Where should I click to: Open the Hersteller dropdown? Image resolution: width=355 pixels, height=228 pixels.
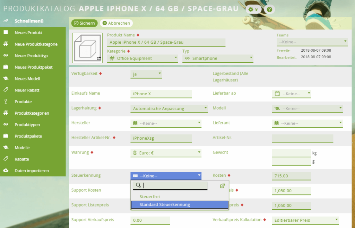click(x=166, y=123)
